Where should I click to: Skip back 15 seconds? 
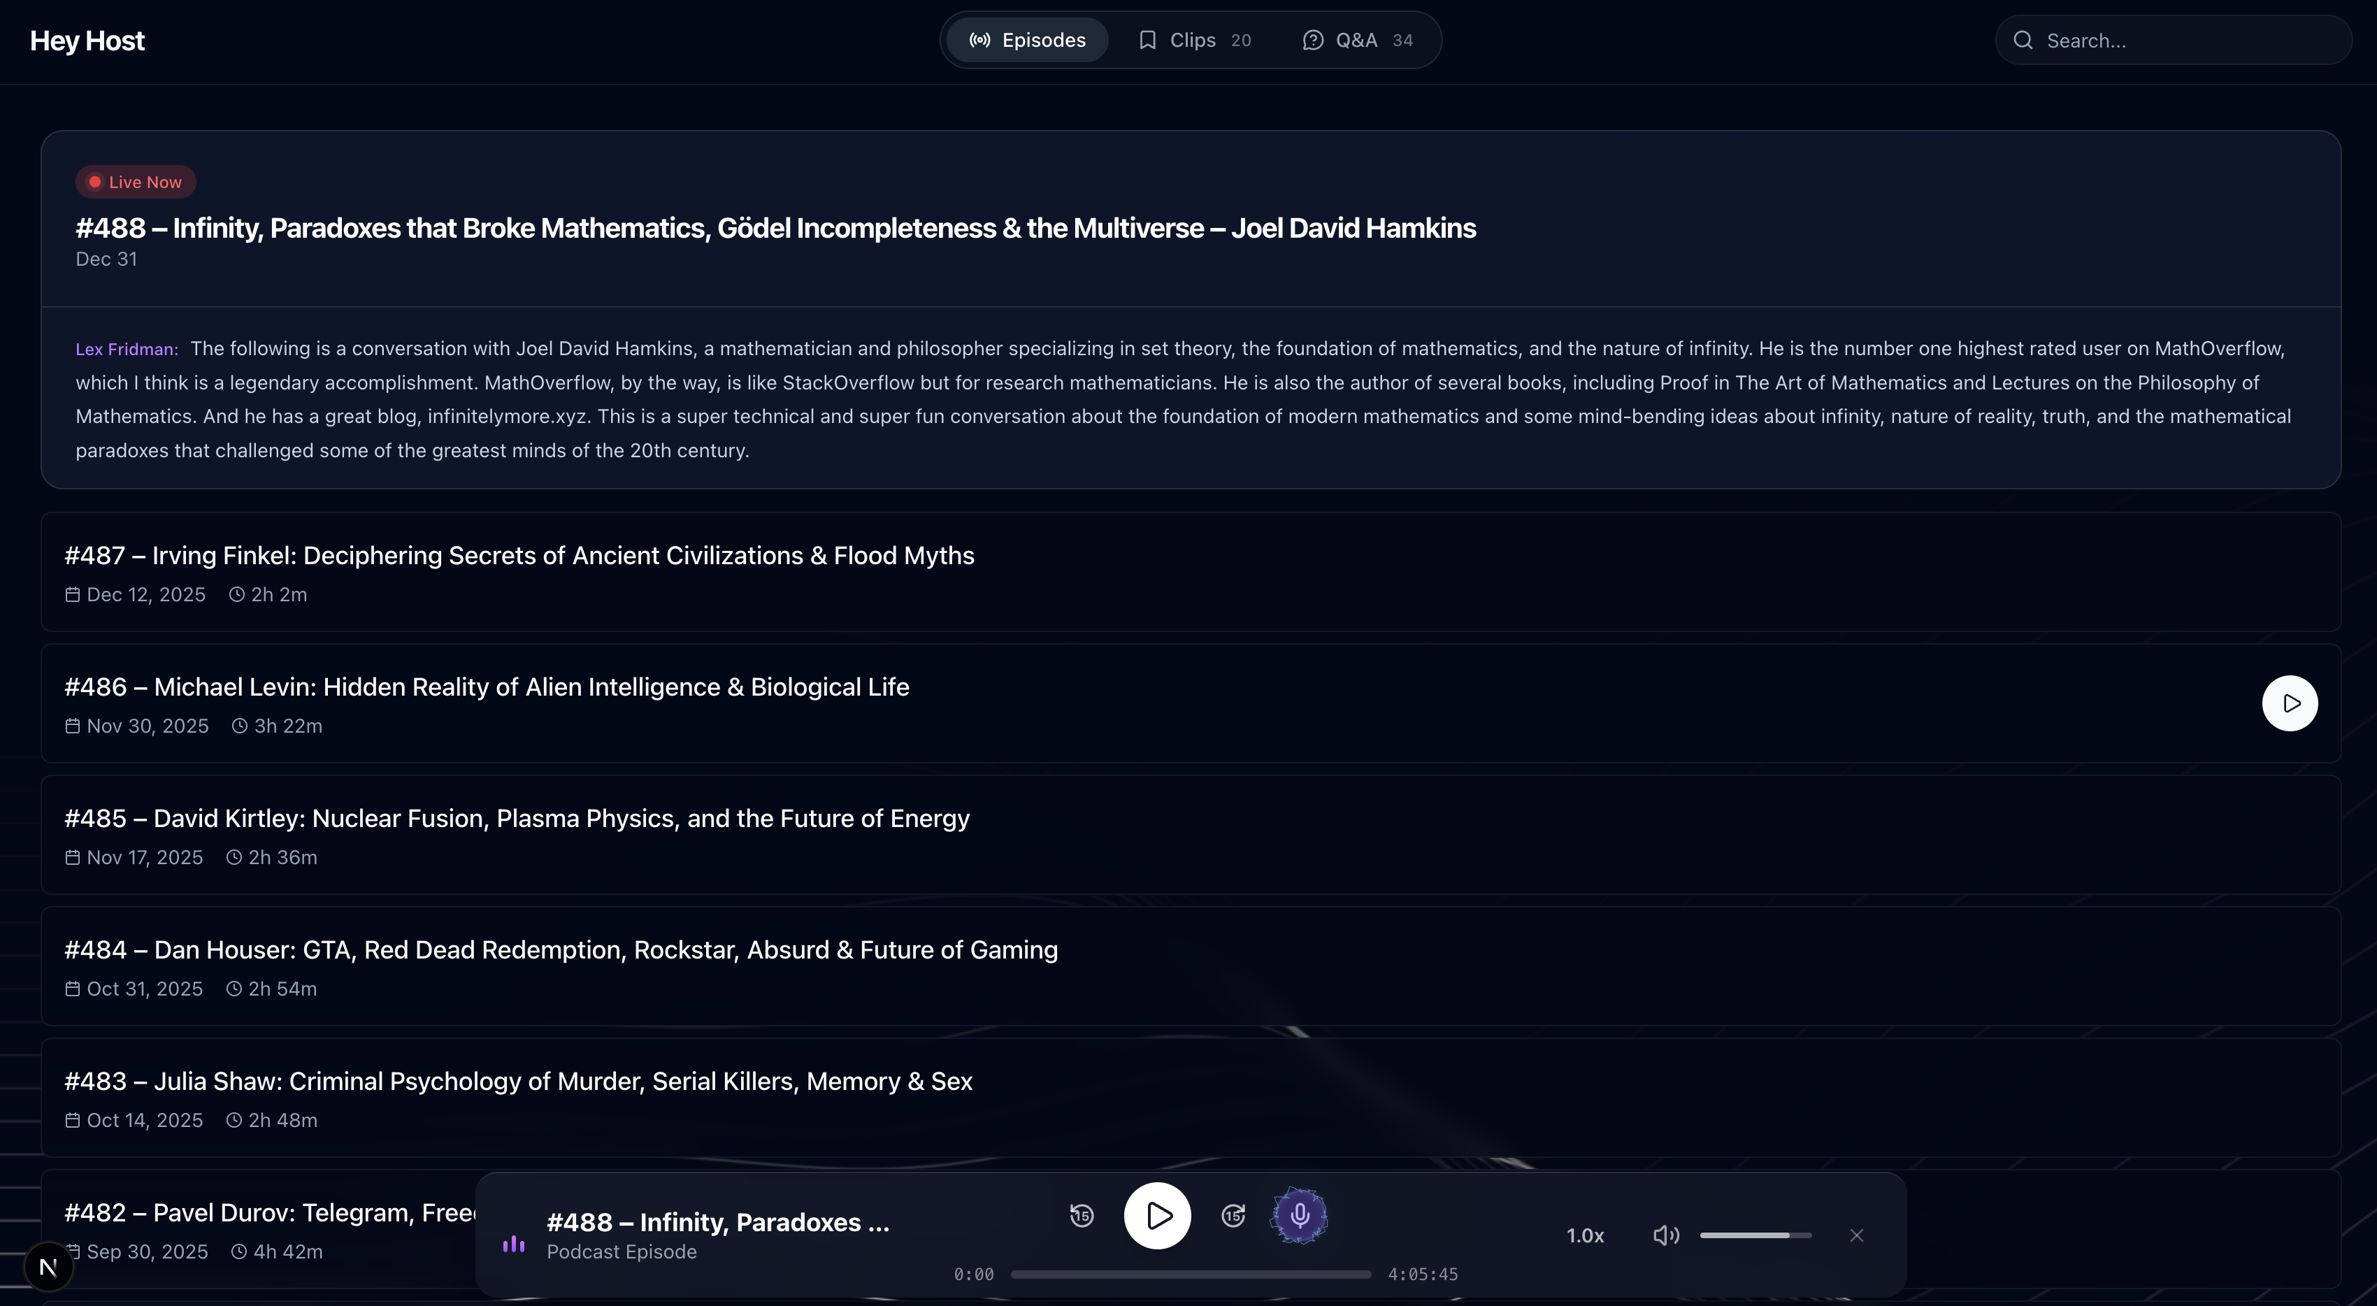coord(1082,1216)
